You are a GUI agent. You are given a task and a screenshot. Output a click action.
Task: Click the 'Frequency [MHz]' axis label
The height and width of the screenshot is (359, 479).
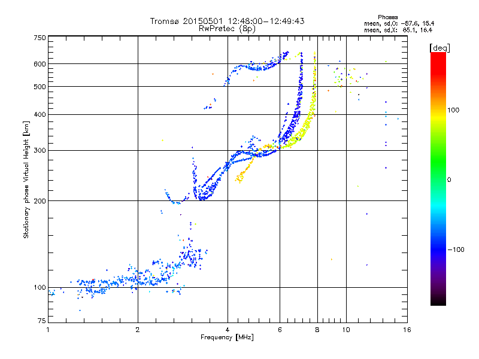click(227, 337)
